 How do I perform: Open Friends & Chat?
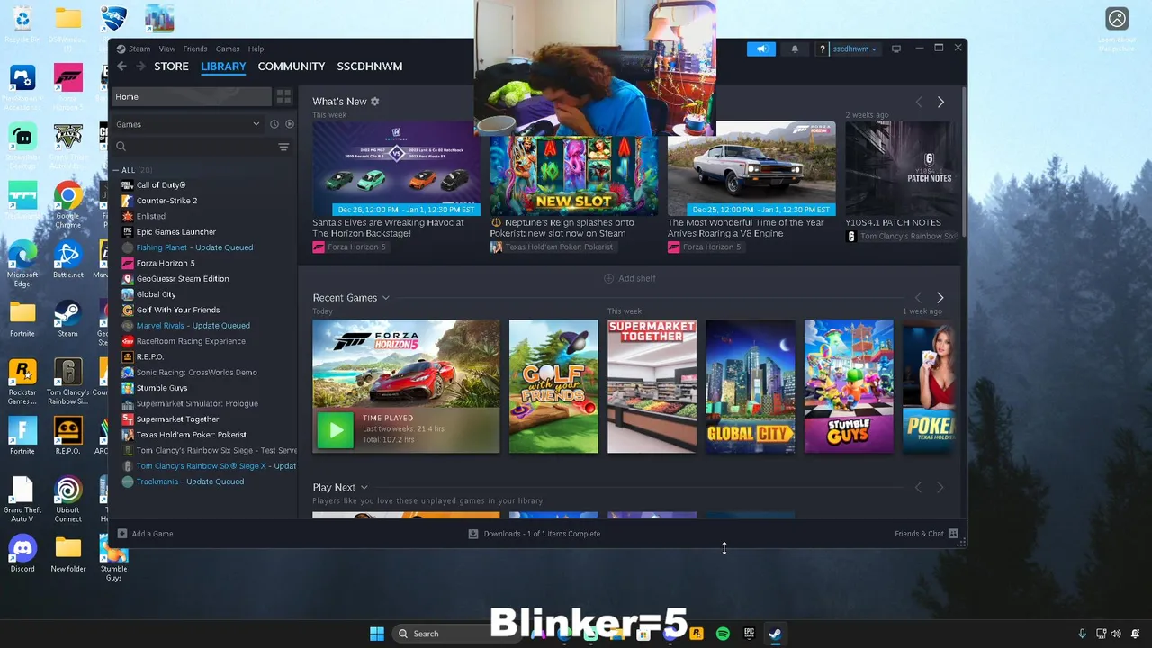pos(919,534)
